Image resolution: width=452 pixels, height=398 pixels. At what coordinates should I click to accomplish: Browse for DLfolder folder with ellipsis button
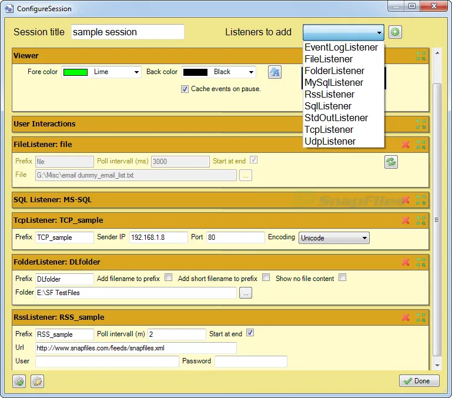pos(246,293)
